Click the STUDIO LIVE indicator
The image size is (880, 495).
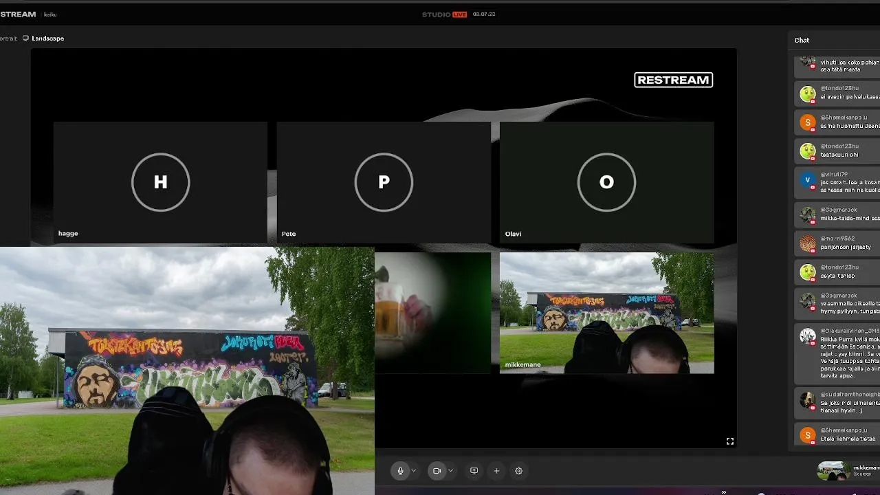(x=444, y=14)
